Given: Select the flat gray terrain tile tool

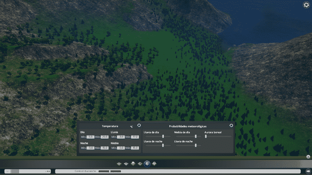Looking at the screenshot, I should click(x=119, y=164).
